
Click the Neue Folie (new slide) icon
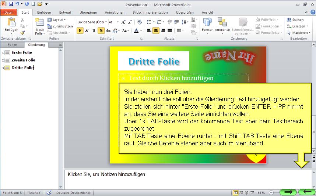[40, 23]
